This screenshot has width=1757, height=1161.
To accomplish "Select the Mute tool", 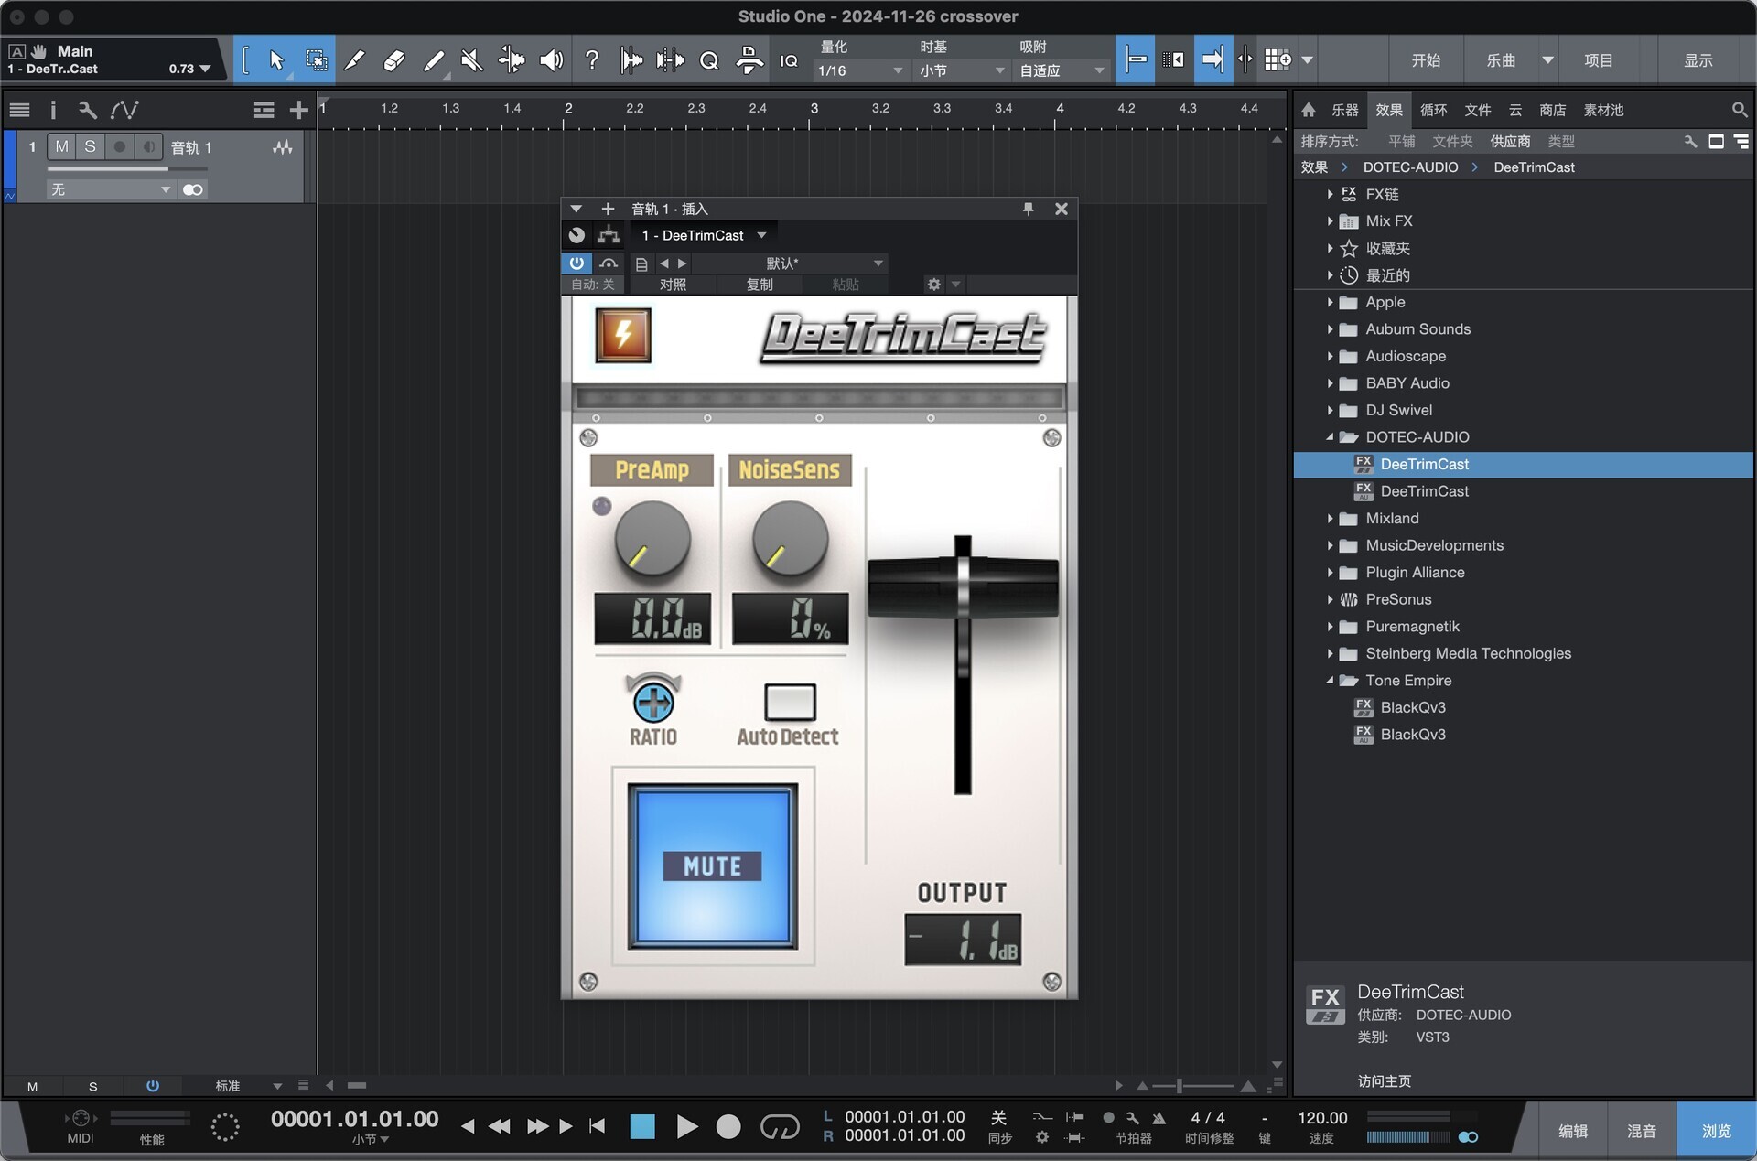I will click(472, 60).
